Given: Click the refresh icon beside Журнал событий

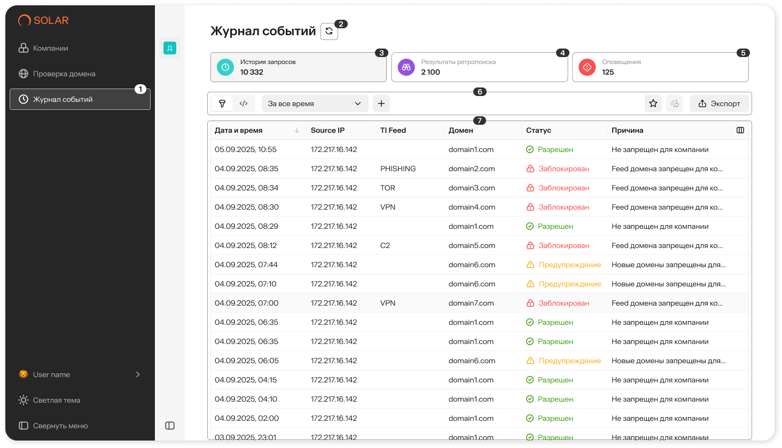Looking at the screenshot, I should tap(329, 31).
